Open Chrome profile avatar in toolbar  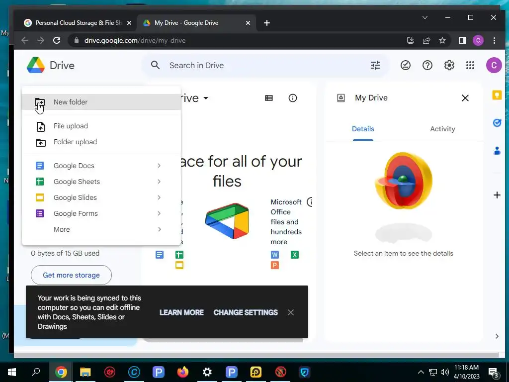point(478,41)
